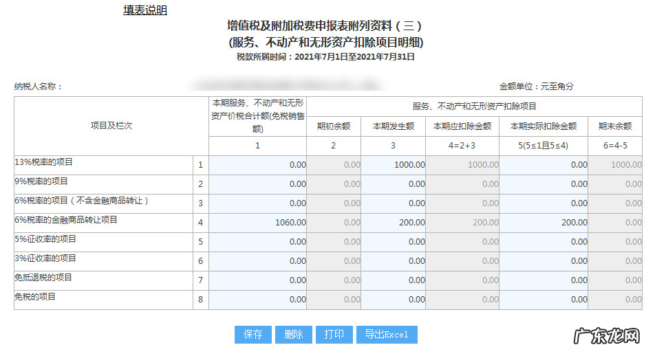Click the 打印 button

coord(334,335)
